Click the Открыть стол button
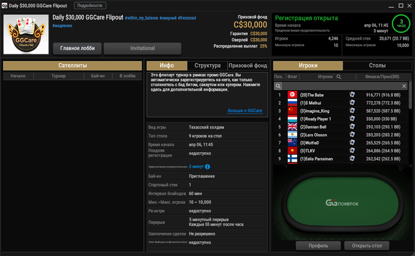Screen dimensions: 415x256 click(x=366, y=246)
